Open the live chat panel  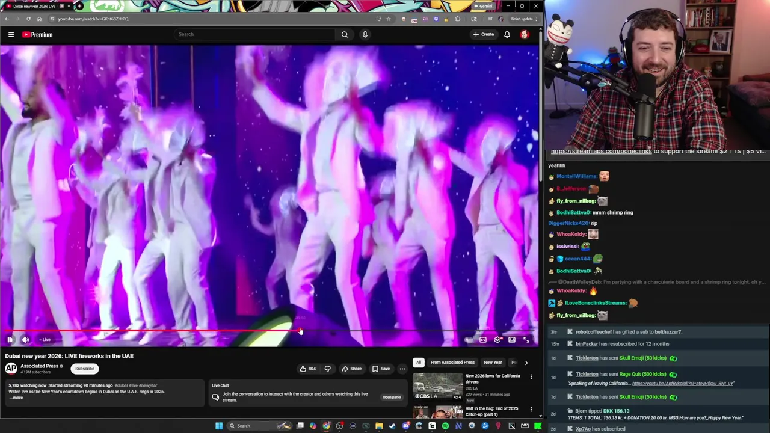tap(392, 397)
